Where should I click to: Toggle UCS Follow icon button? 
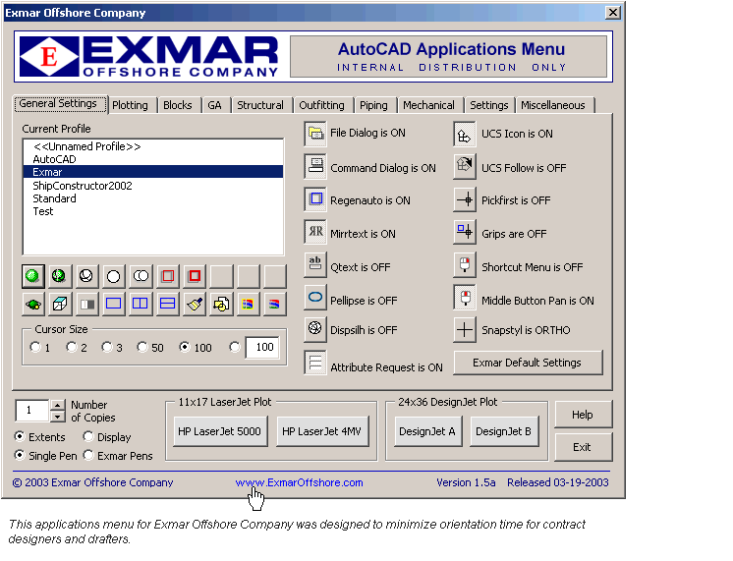[x=465, y=166]
